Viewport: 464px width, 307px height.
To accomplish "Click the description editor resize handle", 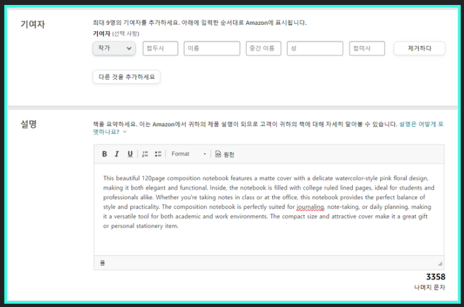I will [x=440, y=263].
